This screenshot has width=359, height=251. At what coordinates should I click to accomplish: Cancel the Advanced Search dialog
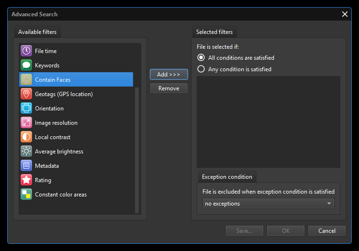click(326, 231)
